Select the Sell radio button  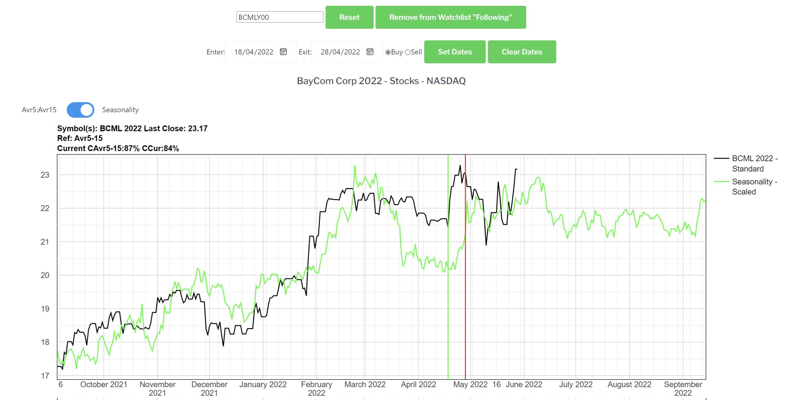(408, 52)
